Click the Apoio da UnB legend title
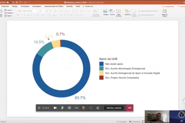Viewport: 185px width, 123px height. click(x=108, y=59)
